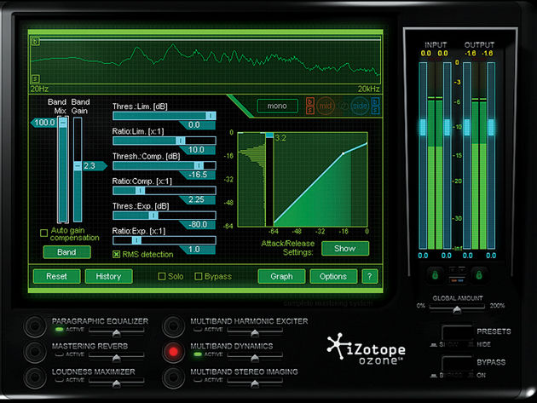Click the Band Mix vertical slider
This screenshot has width=537, height=403.
coord(63,170)
